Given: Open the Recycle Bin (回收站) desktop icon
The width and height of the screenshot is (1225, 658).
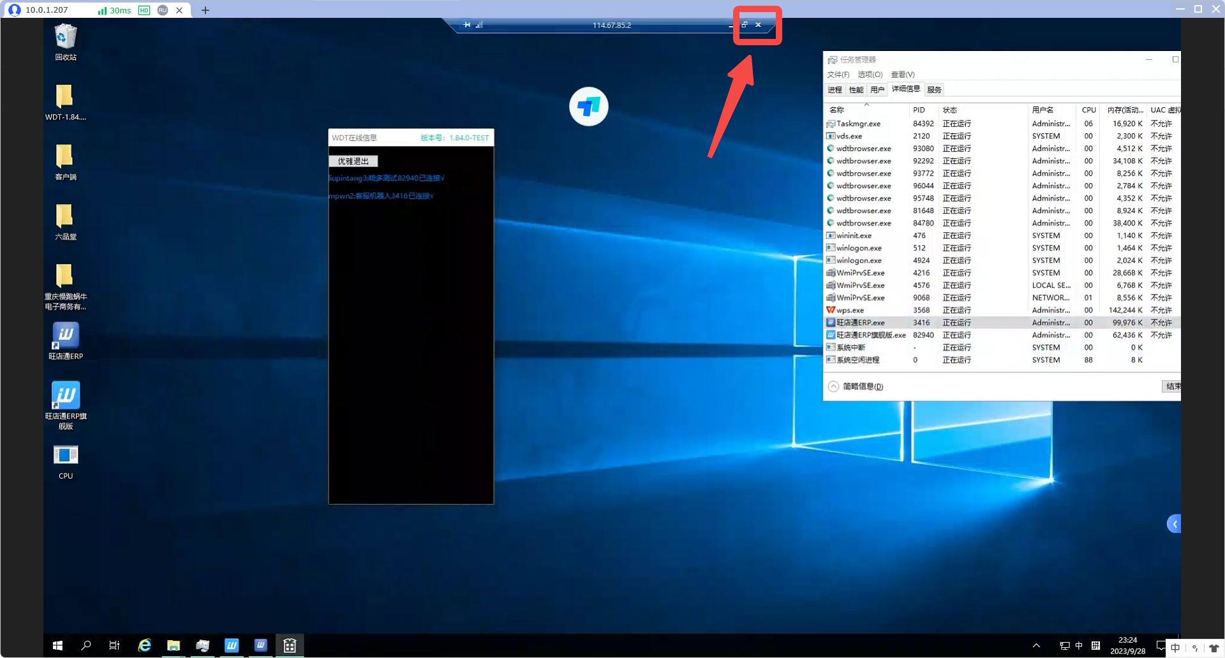Looking at the screenshot, I should pyautogui.click(x=66, y=42).
